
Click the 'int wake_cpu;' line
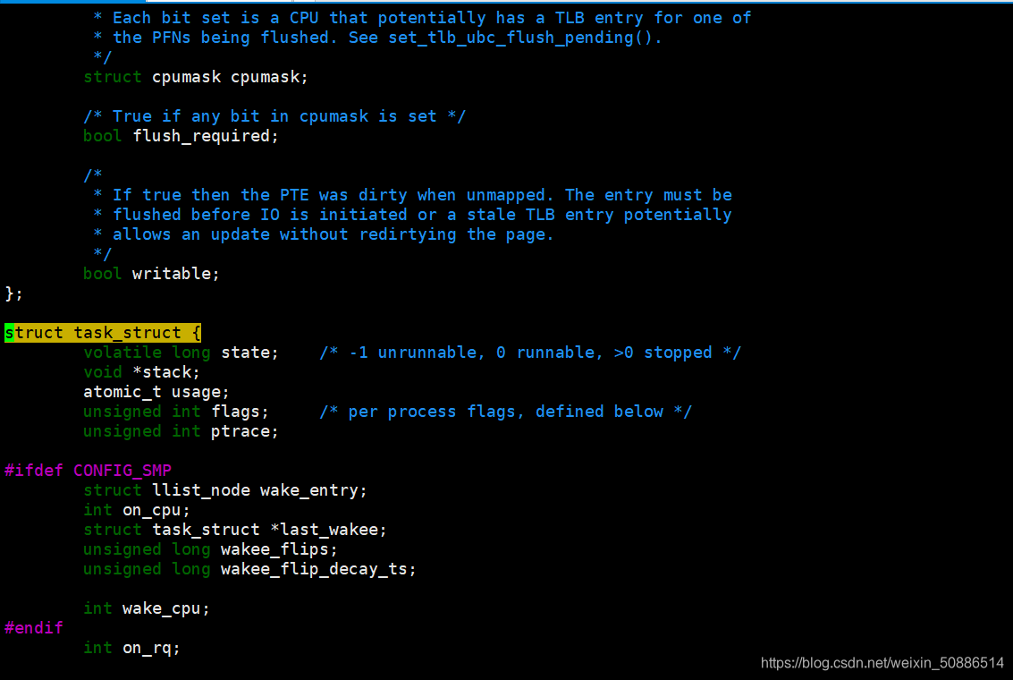pos(147,608)
